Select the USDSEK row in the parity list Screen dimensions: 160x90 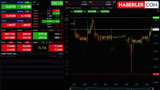point(48,19)
